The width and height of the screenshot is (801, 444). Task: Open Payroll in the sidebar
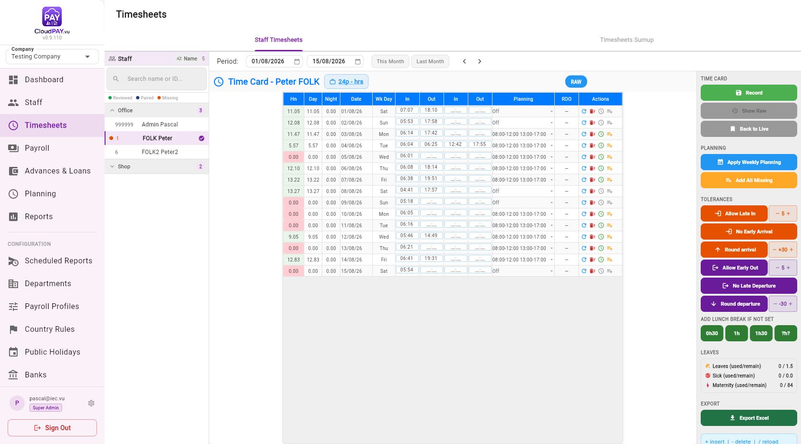point(52,148)
